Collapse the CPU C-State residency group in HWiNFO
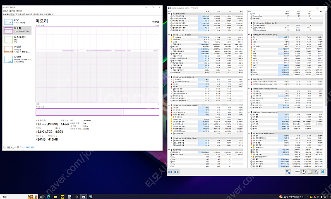Screen dimensions: 331x199 click(169, 138)
